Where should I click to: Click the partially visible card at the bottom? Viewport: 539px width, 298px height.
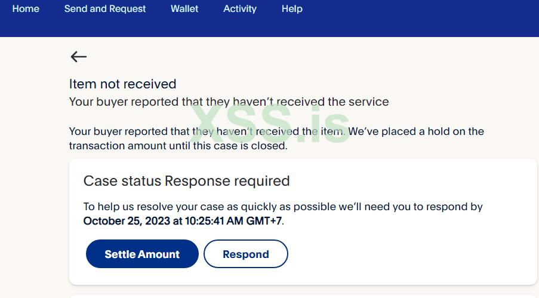point(303,296)
